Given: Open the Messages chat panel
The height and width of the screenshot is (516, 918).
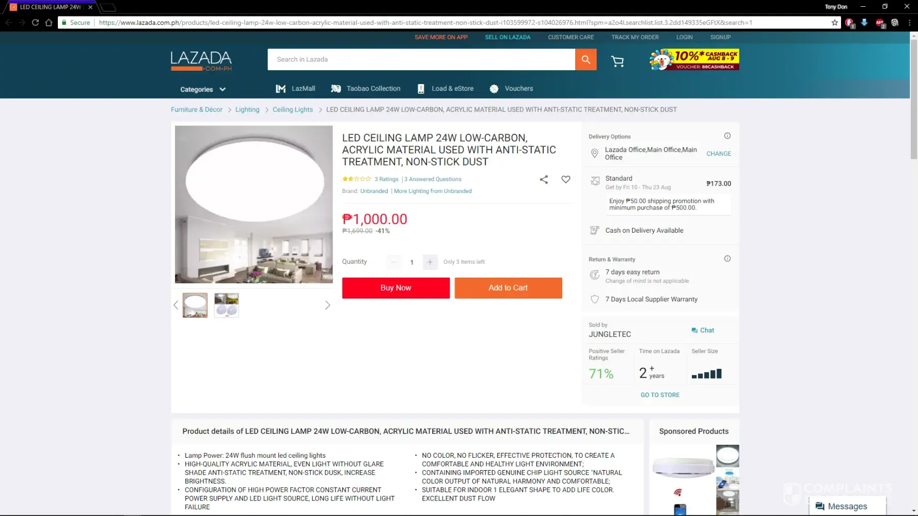Looking at the screenshot, I should pos(848,506).
